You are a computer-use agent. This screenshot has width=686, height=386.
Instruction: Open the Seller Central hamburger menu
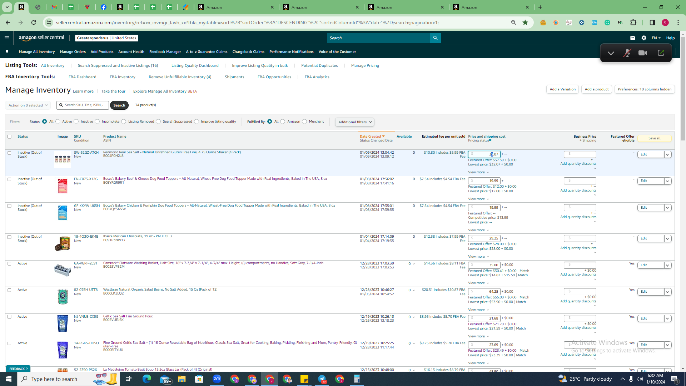click(x=7, y=38)
